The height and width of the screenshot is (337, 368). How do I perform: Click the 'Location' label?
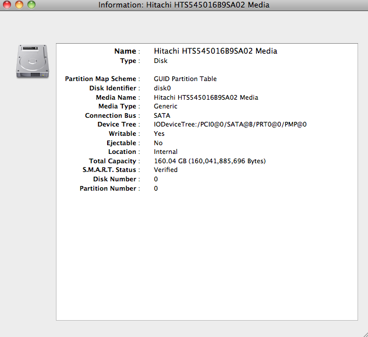coord(122,152)
